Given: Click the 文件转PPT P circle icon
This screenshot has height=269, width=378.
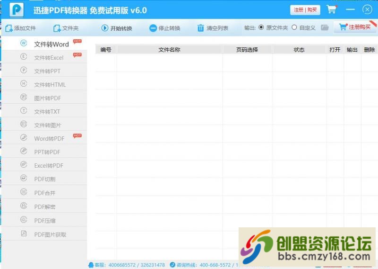Looking at the screenshot, I should pos(24,70).
